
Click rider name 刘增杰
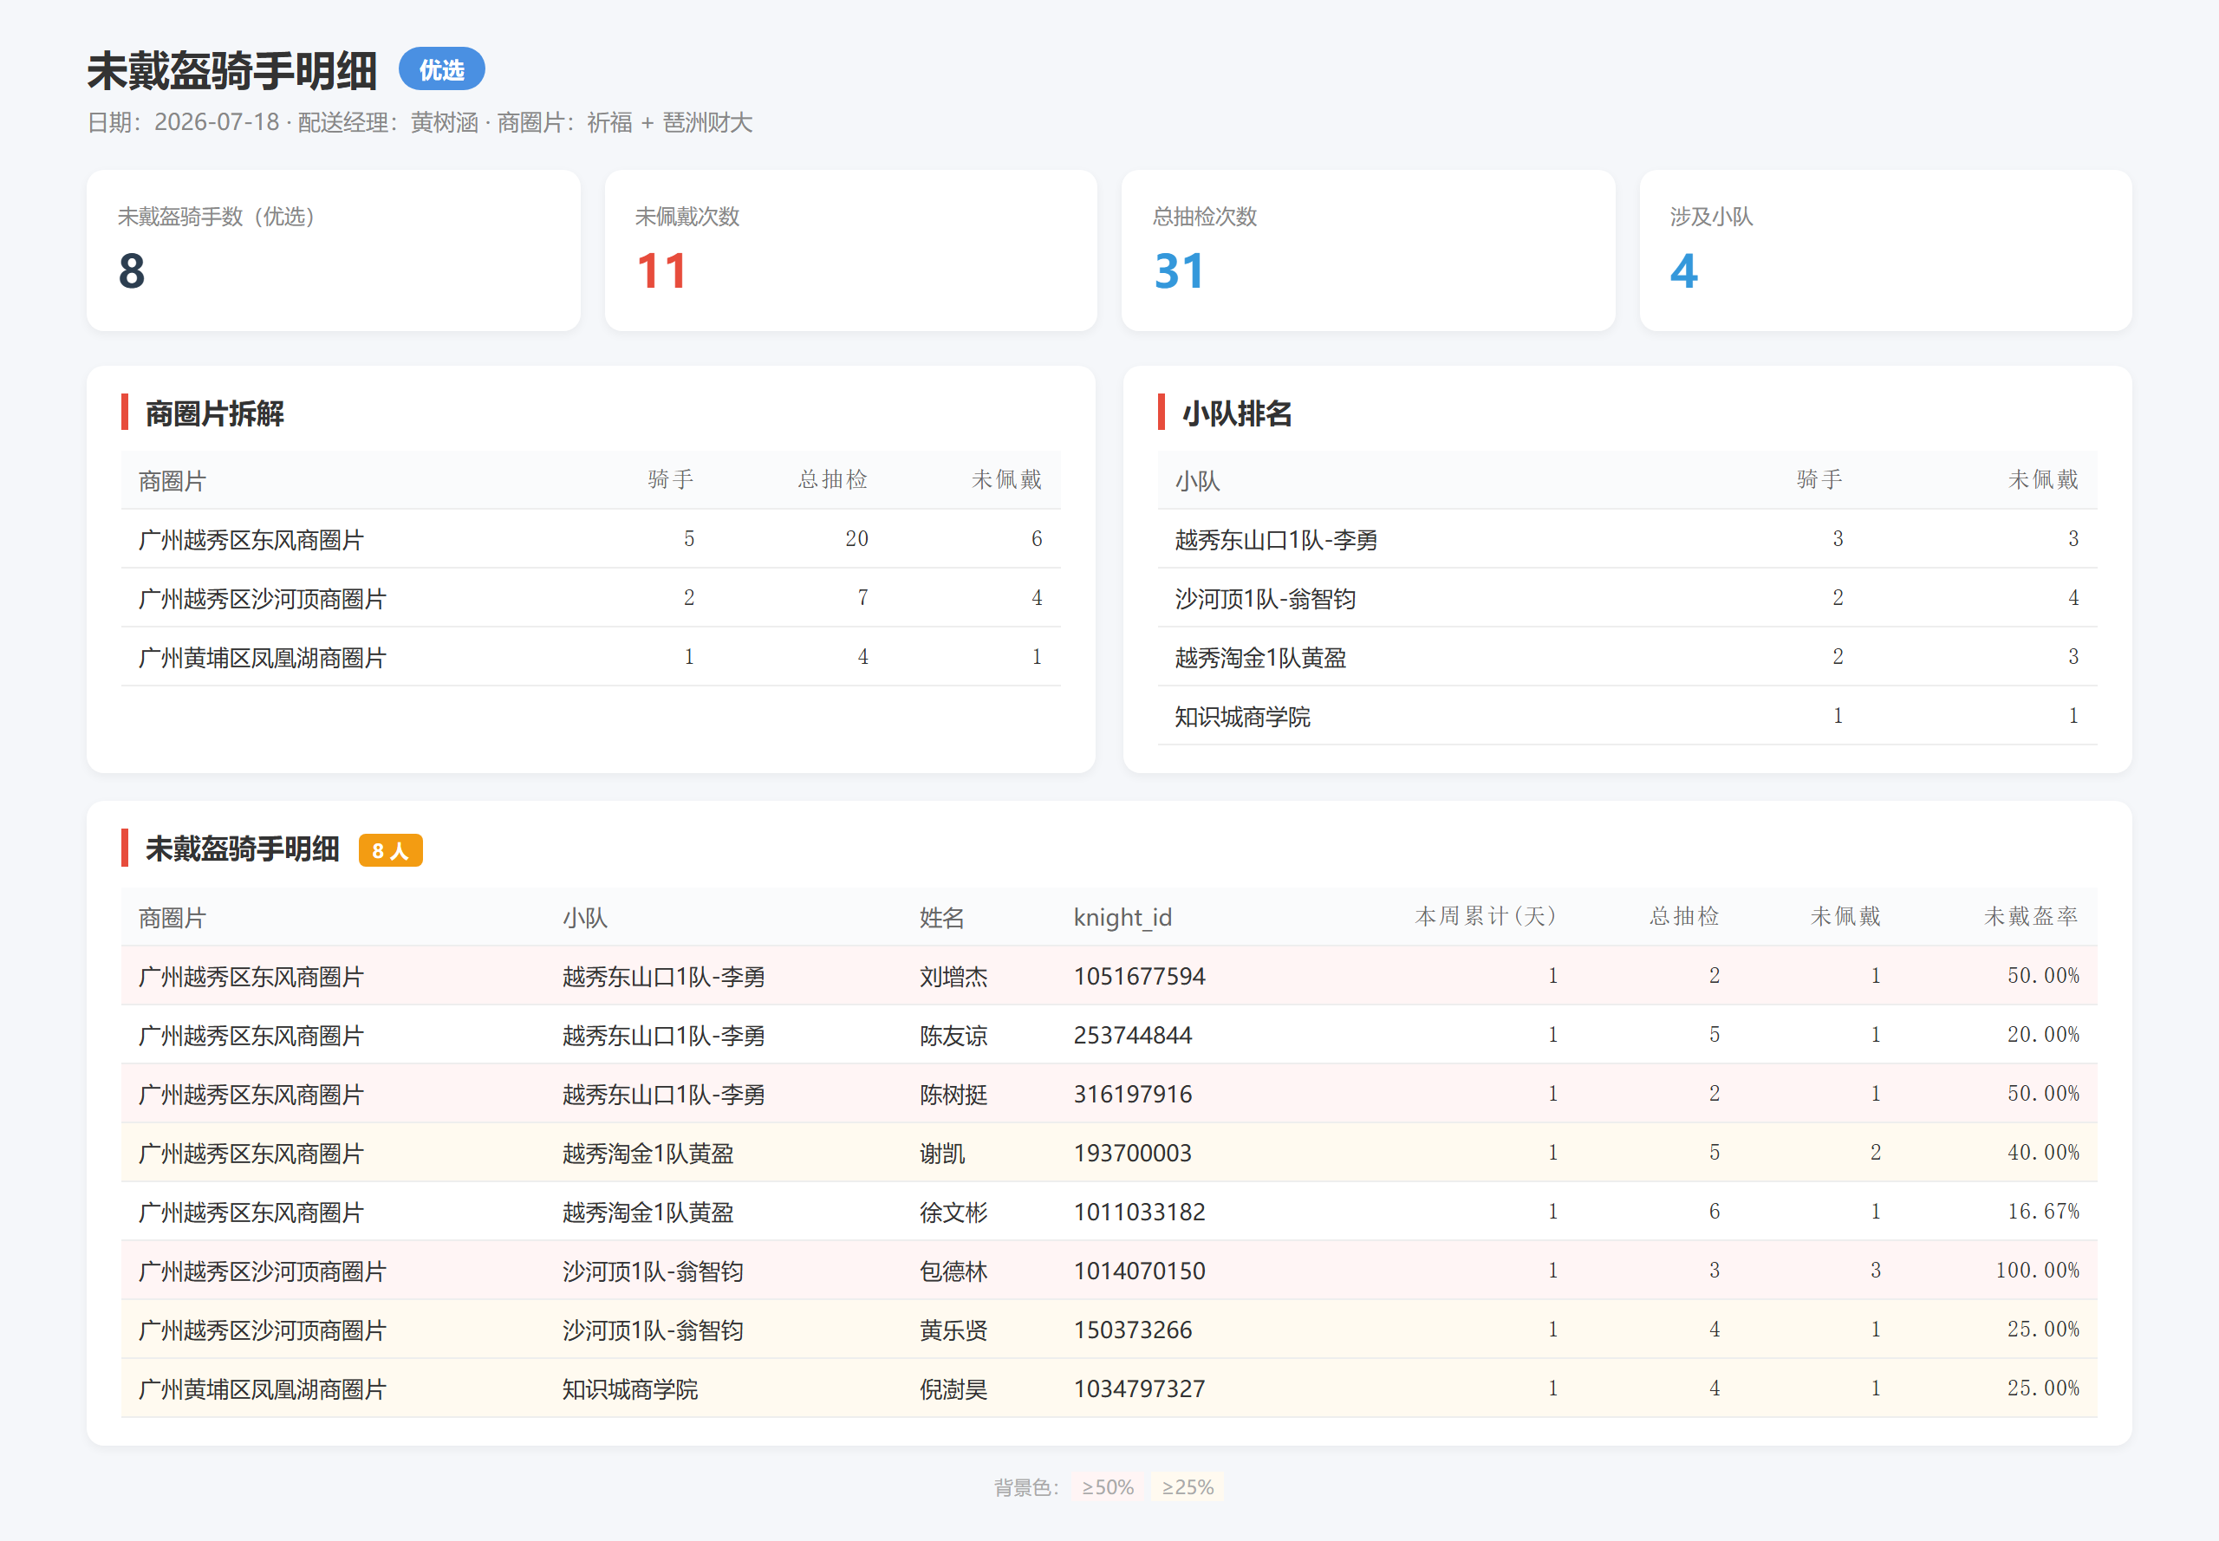coord(953,976)
